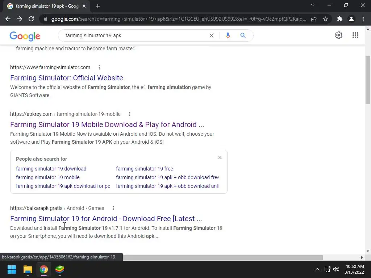Open the Windows Start menu
The image size is (371, 278).
click(12, 269)
